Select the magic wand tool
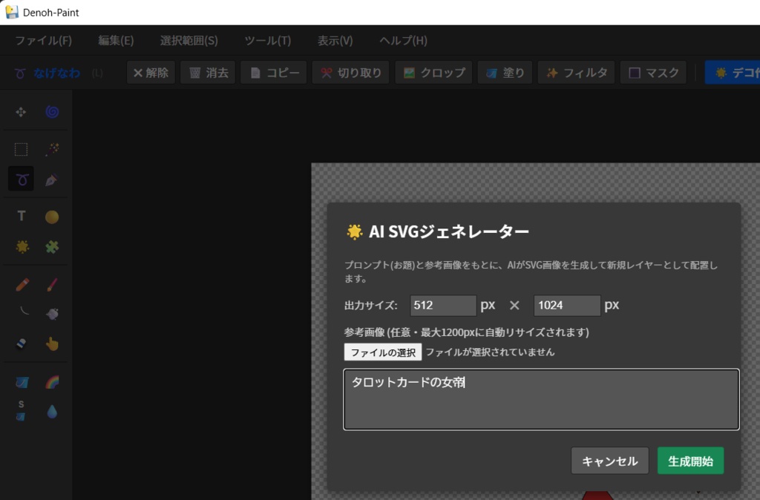The width and height of the screenshot is (760, 500). [52, 149]
